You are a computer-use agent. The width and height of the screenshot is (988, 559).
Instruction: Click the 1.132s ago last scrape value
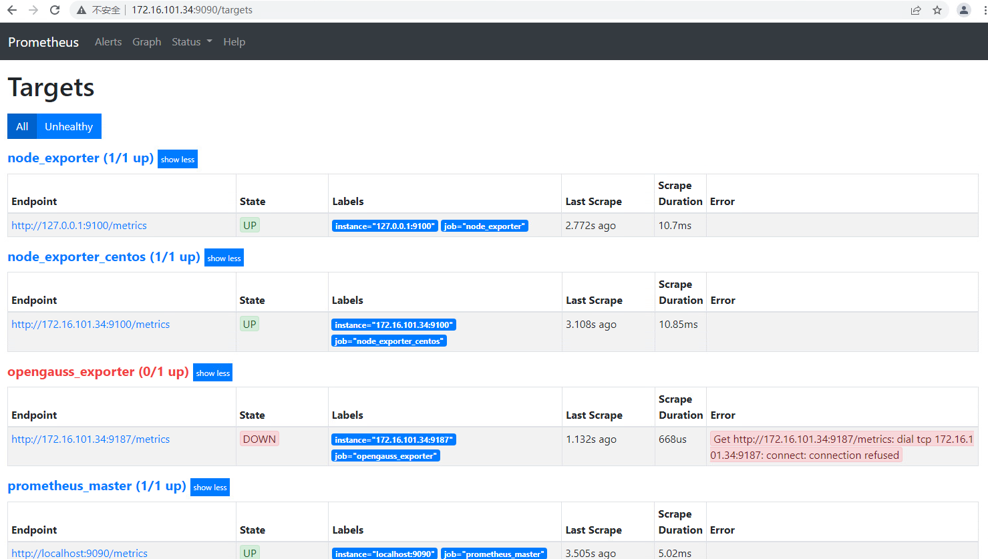coord(591,439)
